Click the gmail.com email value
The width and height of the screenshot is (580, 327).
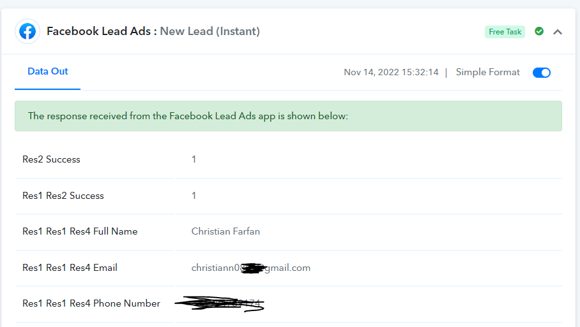[x=251, y=268]
